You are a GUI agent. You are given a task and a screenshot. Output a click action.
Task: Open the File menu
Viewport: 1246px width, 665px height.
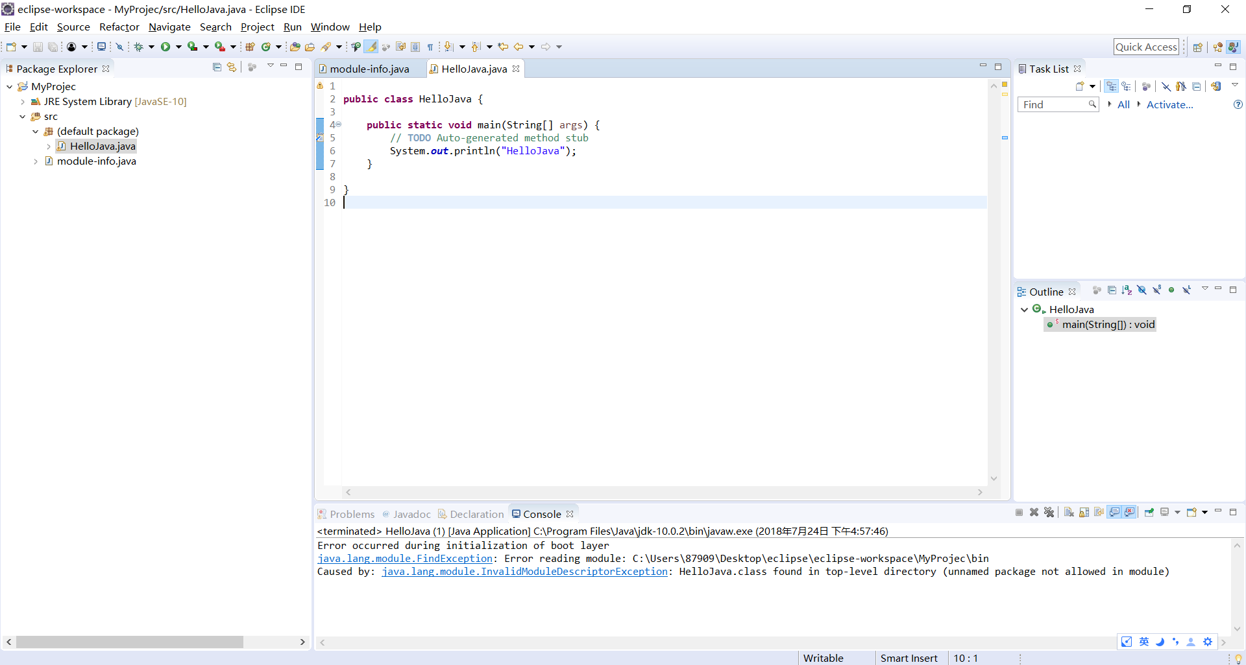(x=12, y=27)
